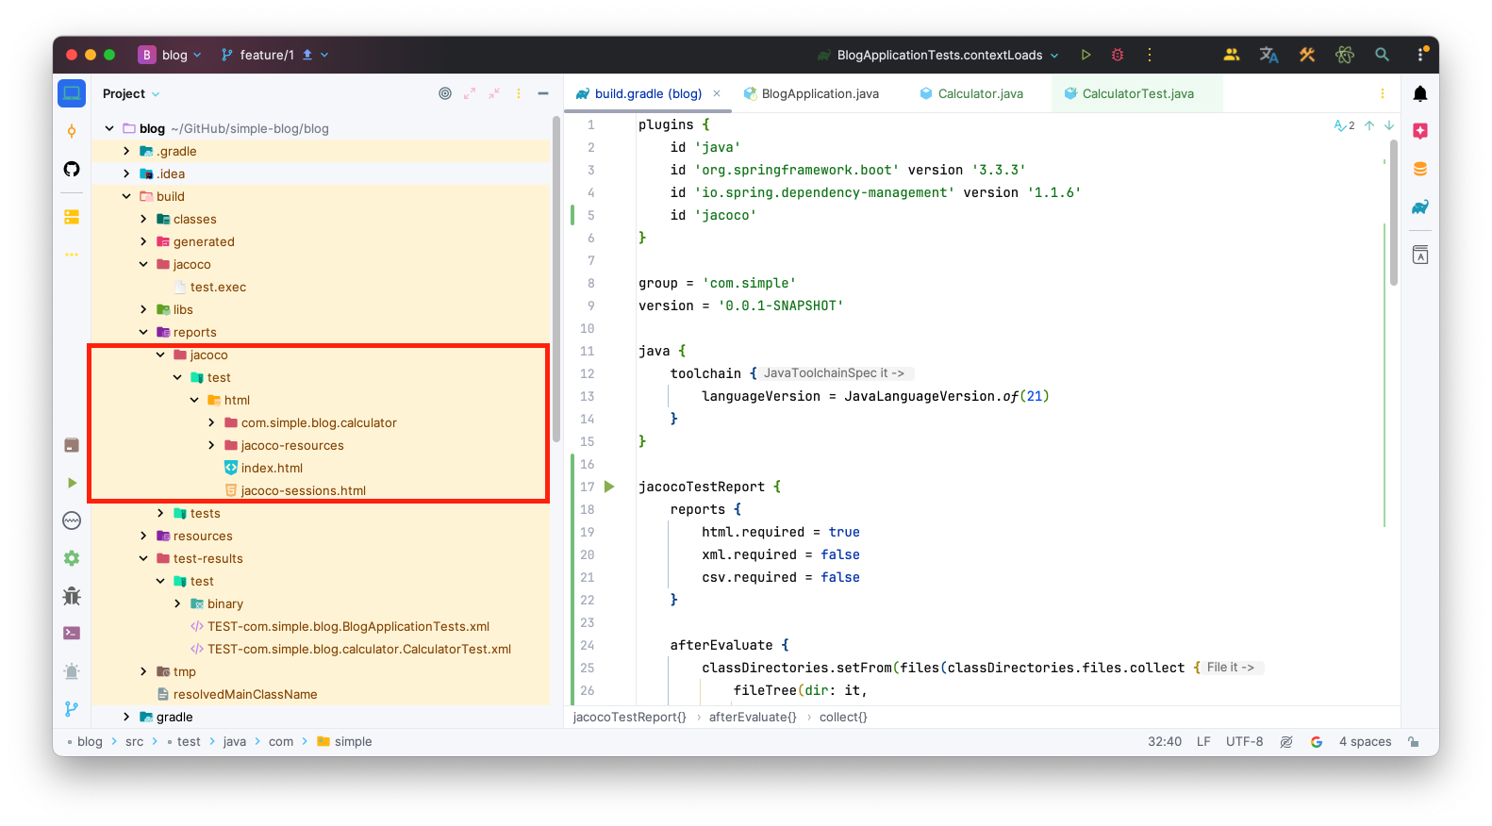Open the Git branch tool window
The image size is (1492, 826).
(72, 709)
